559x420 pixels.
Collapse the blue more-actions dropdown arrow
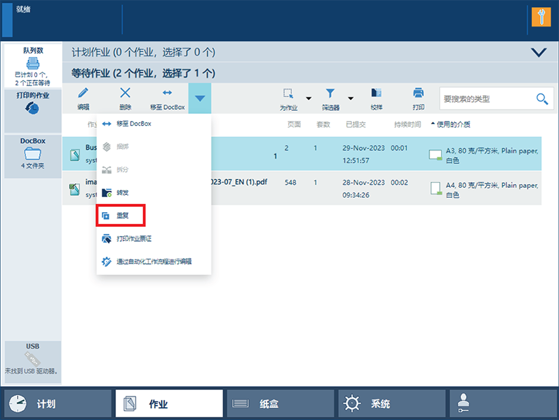coord(200,98)
